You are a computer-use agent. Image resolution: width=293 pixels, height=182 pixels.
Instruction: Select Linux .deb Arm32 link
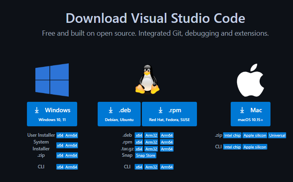(x=151, y=135)
